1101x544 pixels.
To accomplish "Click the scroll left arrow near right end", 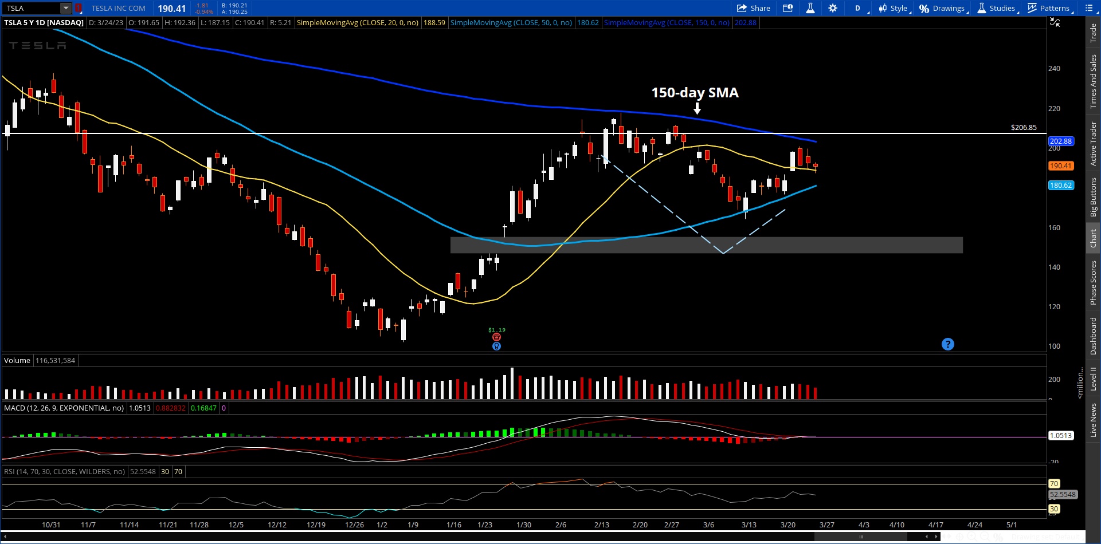I will [927, 537].
